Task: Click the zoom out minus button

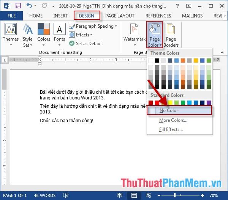Action: [159, 195]
